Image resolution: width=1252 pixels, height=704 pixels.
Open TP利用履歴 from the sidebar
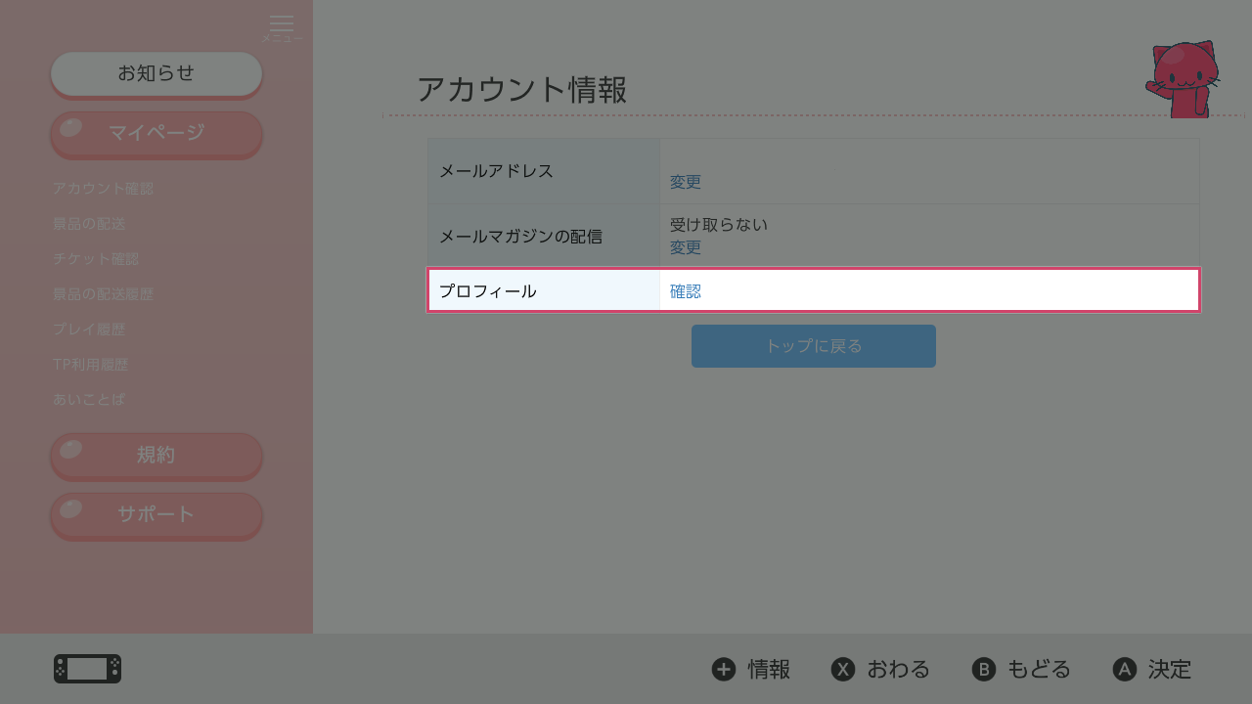coord(91,365)
